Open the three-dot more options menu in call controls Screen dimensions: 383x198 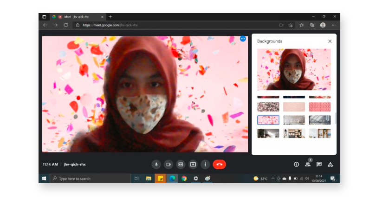[x=205, y=165]
